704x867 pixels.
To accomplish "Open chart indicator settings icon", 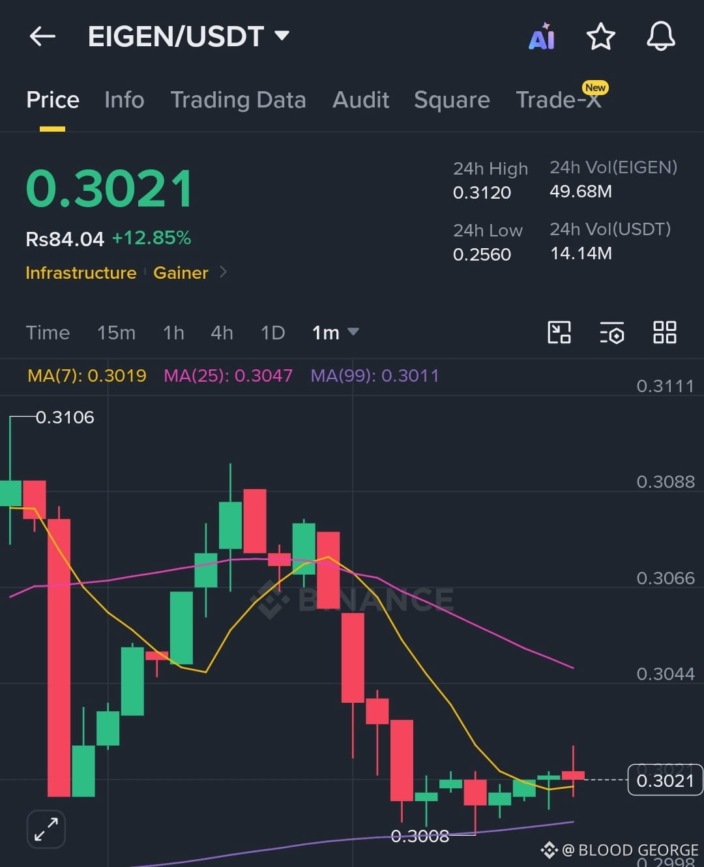I will click(x=611, y=332).
